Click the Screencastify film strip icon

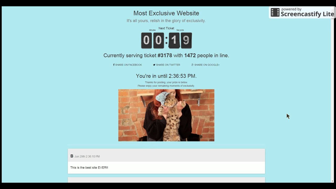point(275,12)
